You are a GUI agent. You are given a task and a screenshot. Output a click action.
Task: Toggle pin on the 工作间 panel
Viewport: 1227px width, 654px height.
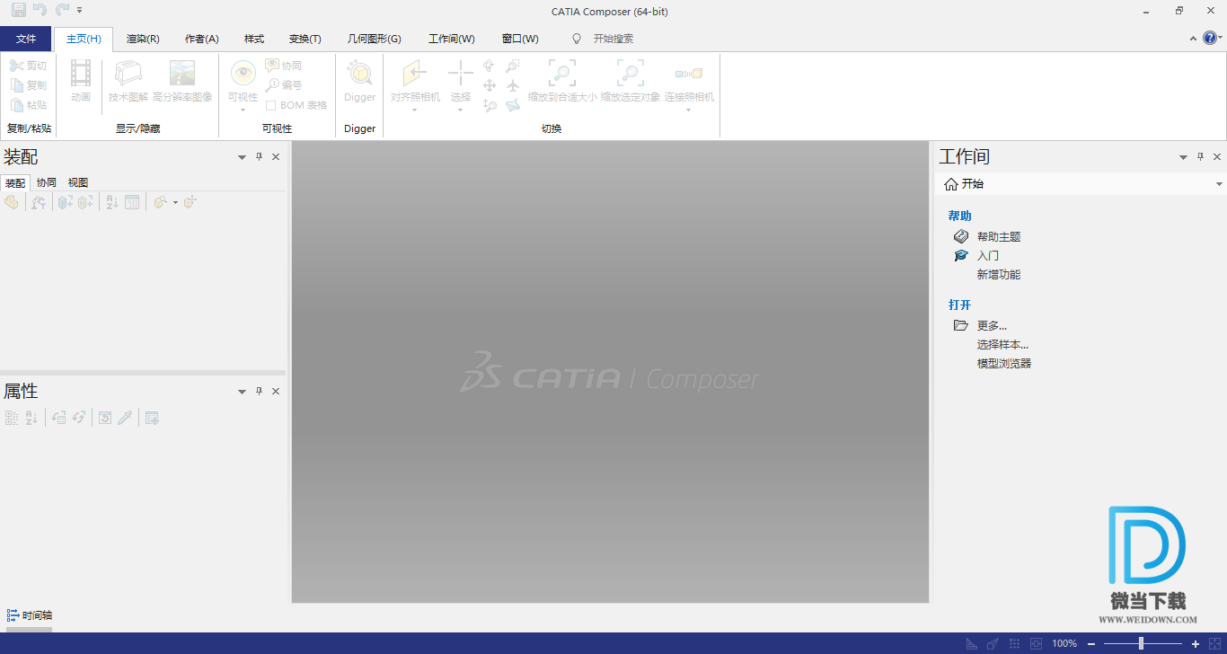point(1200,156)
